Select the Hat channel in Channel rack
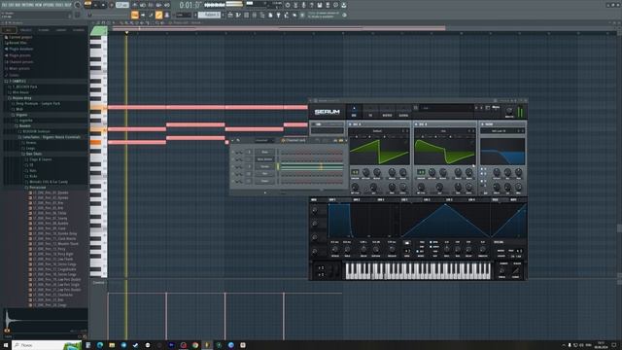 click(264, 173)
